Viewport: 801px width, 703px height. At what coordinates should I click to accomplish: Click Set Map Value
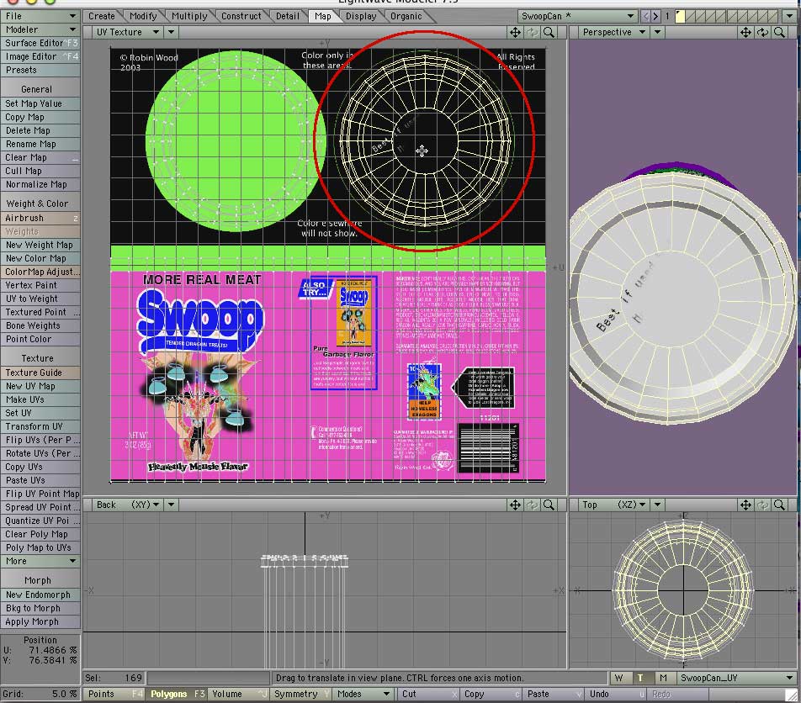(x=40, y=103)
